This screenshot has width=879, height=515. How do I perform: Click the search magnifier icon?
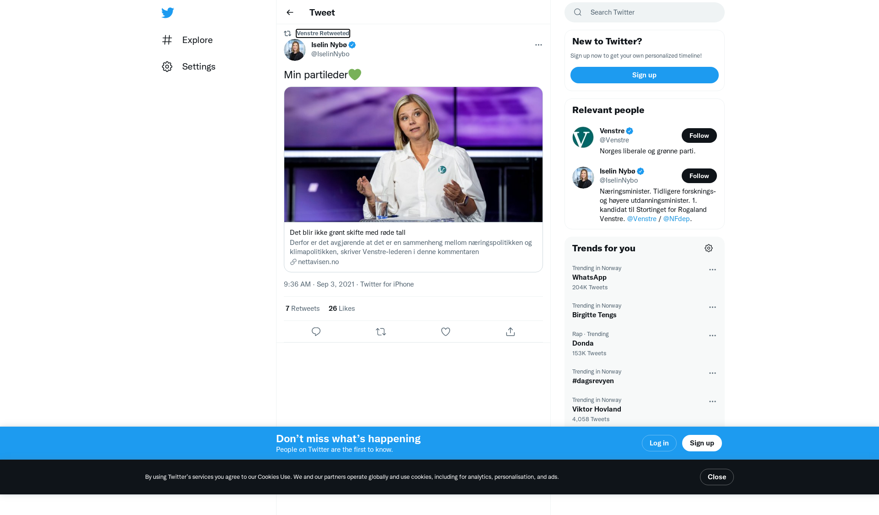pyautogui.click(x=578, y=12)
